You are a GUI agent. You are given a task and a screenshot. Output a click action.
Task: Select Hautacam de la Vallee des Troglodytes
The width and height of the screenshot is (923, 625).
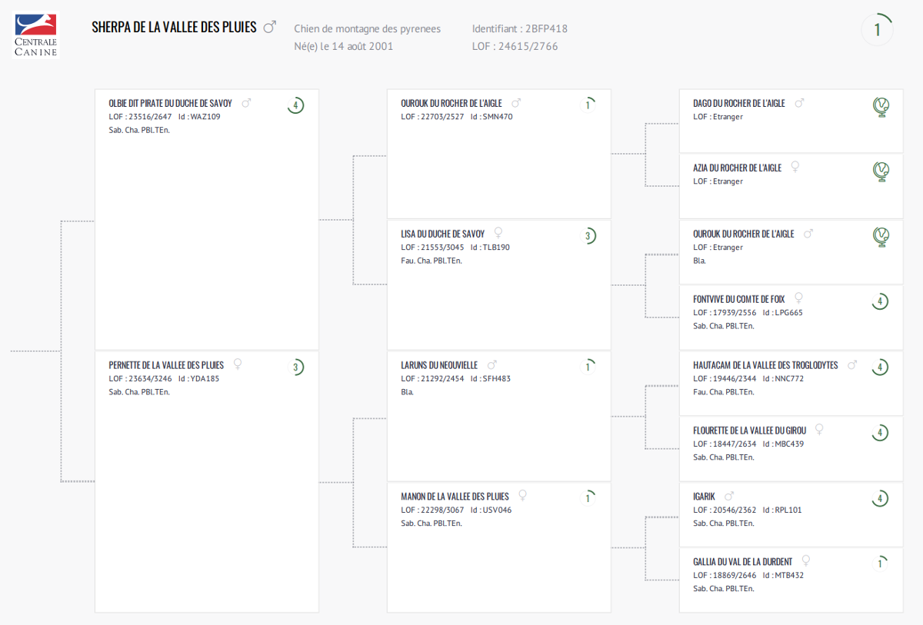(x=765, y=365)
